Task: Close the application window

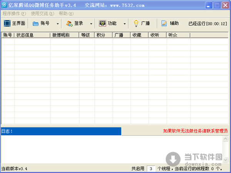Action: point(225,5)
